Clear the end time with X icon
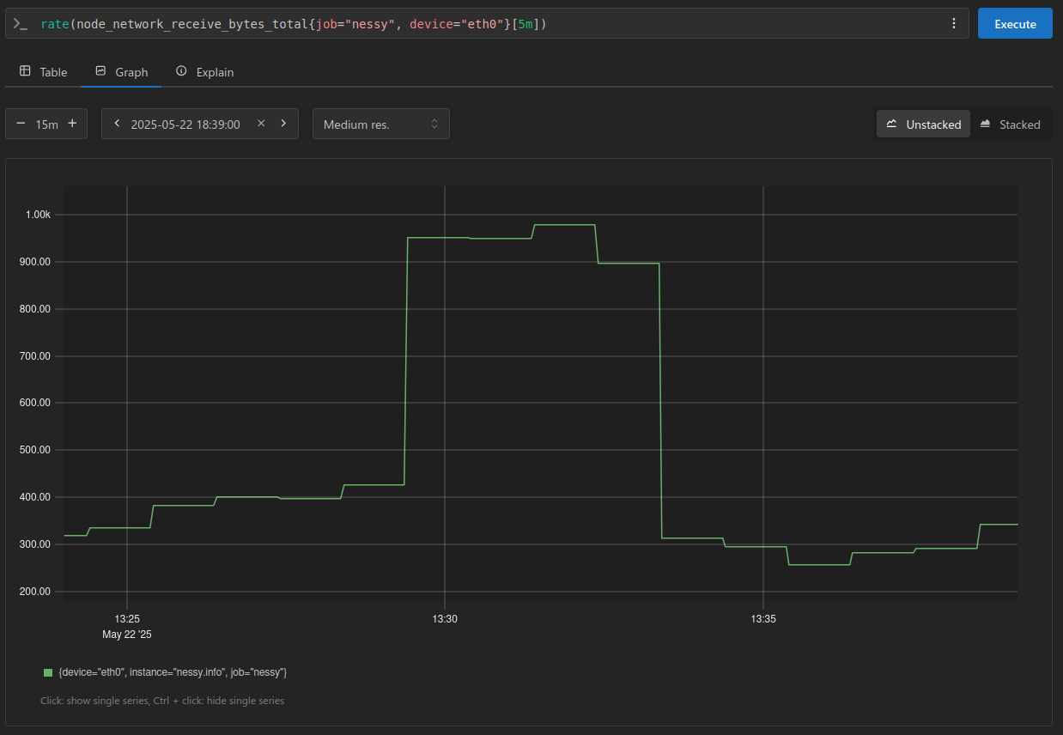The image size is (1063, 735). tap(261, 124)
